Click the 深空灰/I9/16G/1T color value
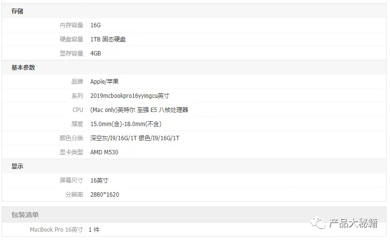This screenshot has height=240, width=390. pos(114,138)
